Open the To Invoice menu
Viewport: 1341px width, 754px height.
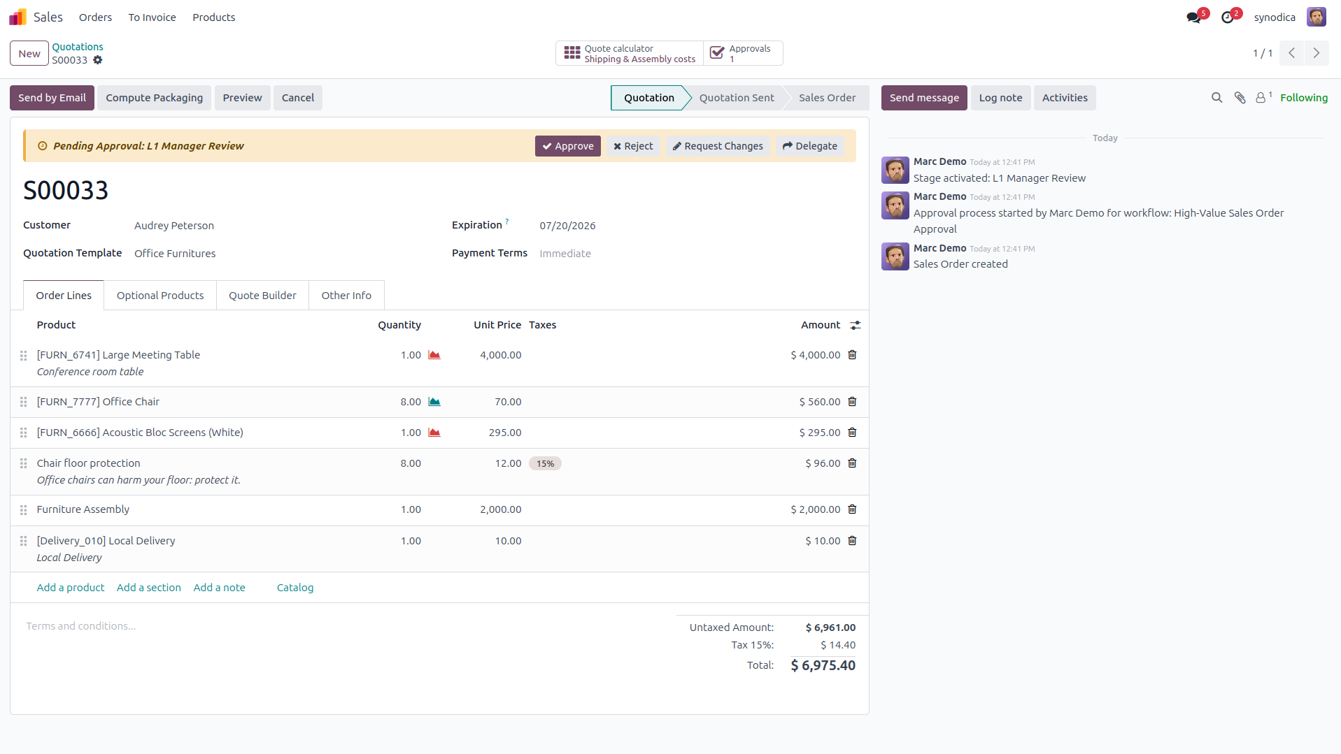(x=152, y=17)
